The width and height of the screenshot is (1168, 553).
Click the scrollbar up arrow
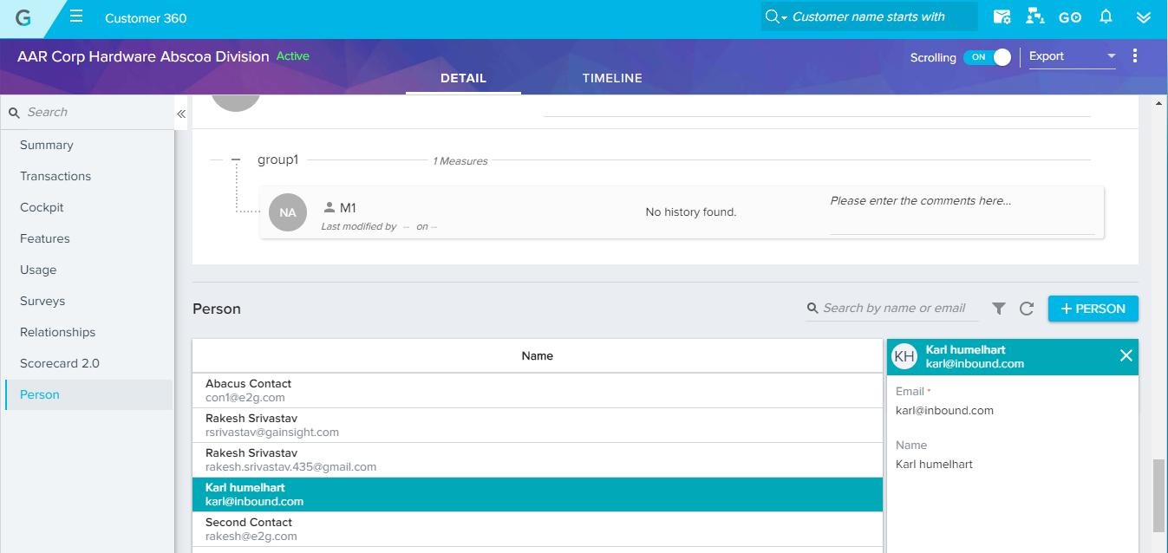pyautogui.click(x=1159, y=103)
